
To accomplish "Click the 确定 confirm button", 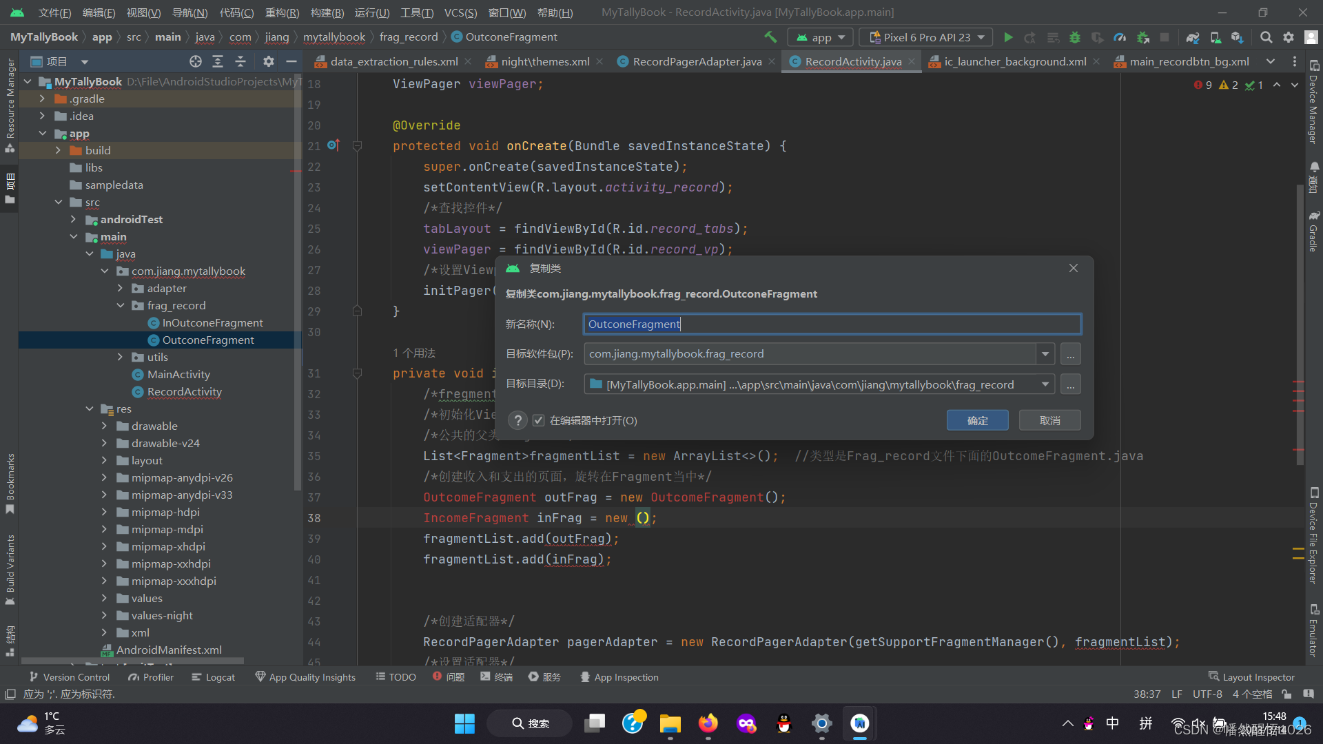I will (x=977, y=420).
